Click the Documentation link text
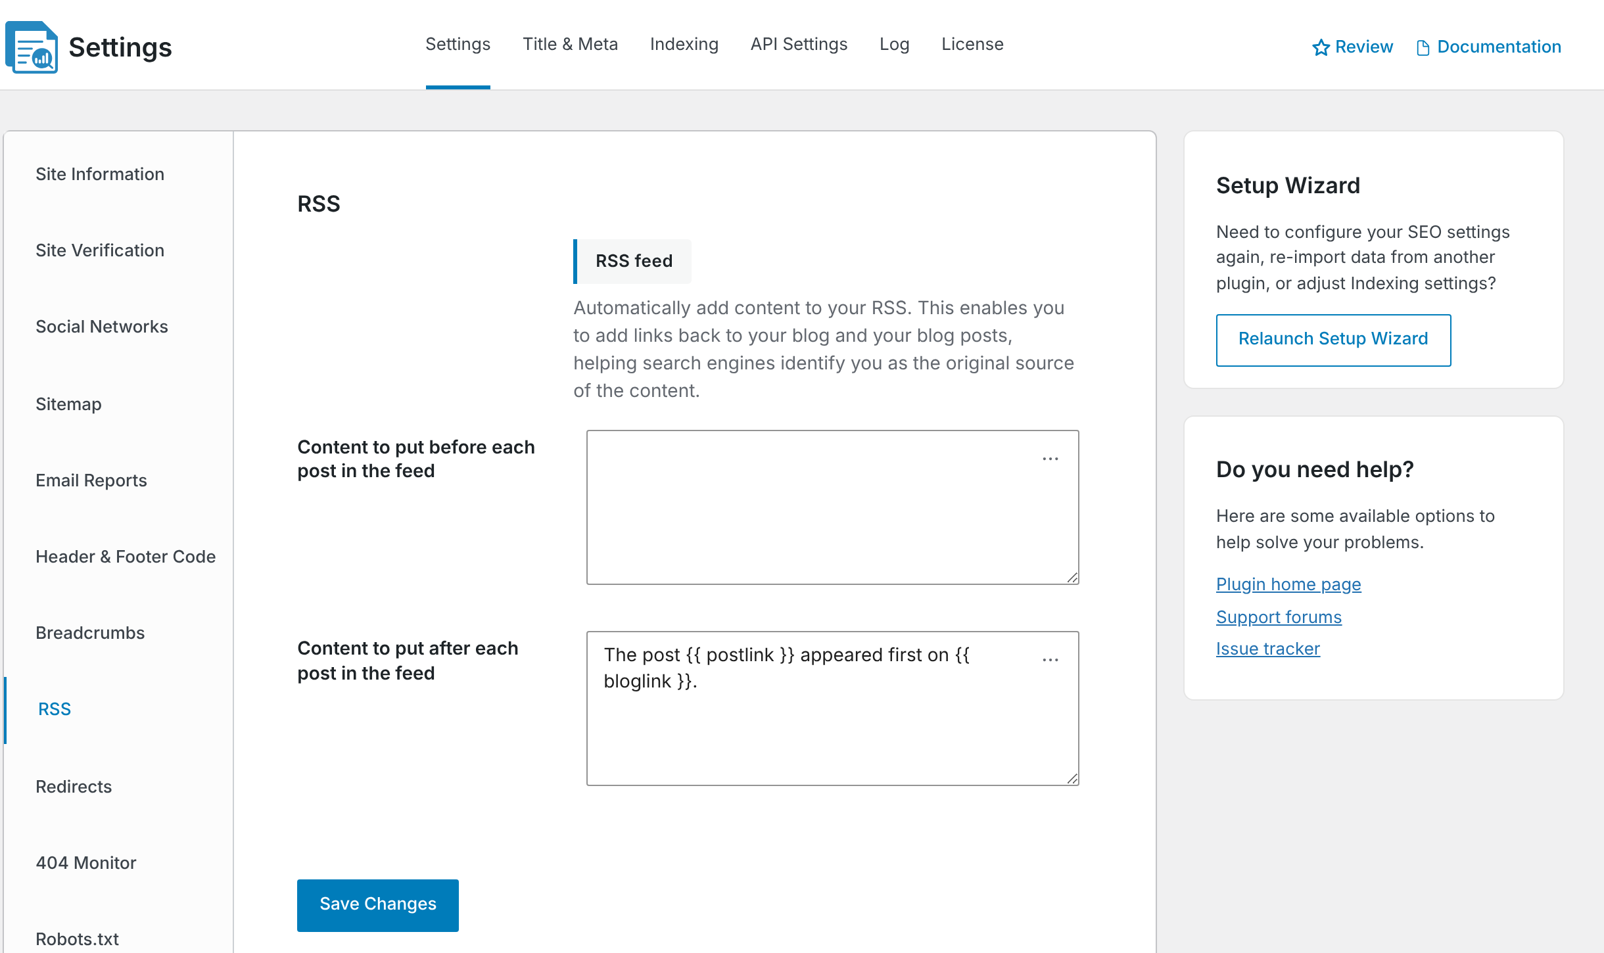This screenshot has width=1604, height=953. pos(1499,47)
